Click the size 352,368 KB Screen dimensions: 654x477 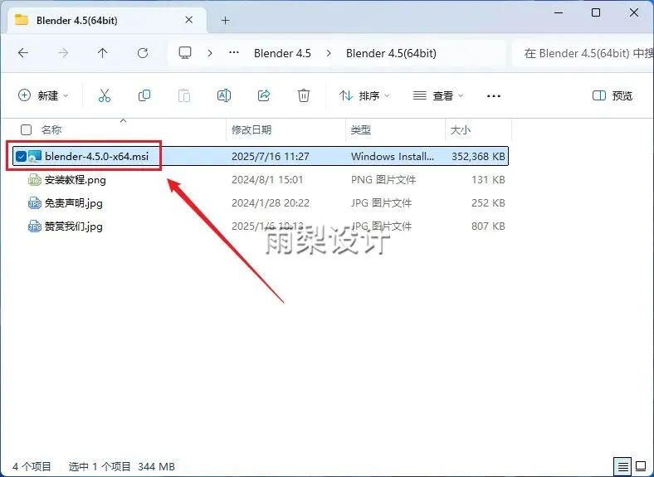478,156
